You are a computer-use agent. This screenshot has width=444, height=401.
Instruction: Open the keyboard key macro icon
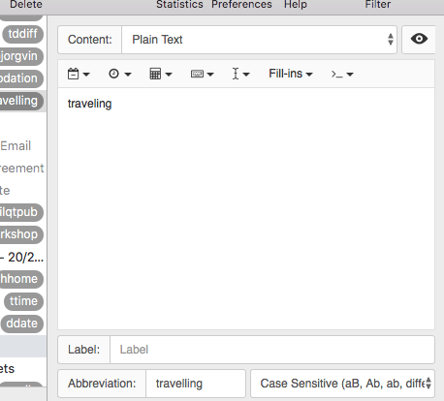tap(202, 74)
